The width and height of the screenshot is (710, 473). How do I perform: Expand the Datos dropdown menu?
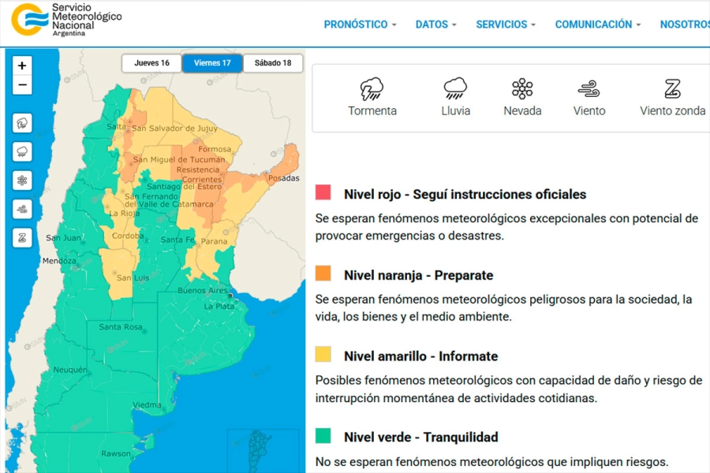[x=435, y=24]
